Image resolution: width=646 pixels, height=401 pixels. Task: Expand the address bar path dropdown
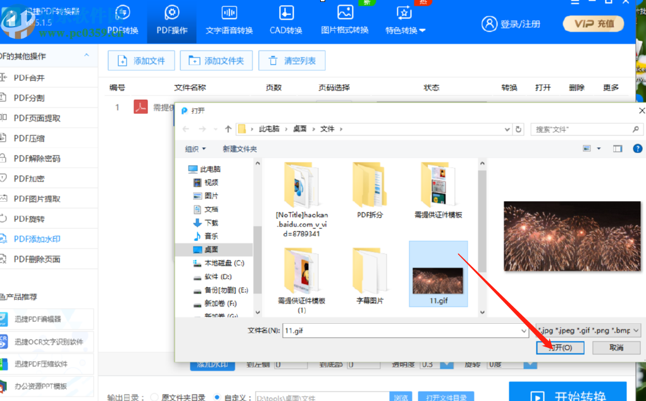pos(507,129)
